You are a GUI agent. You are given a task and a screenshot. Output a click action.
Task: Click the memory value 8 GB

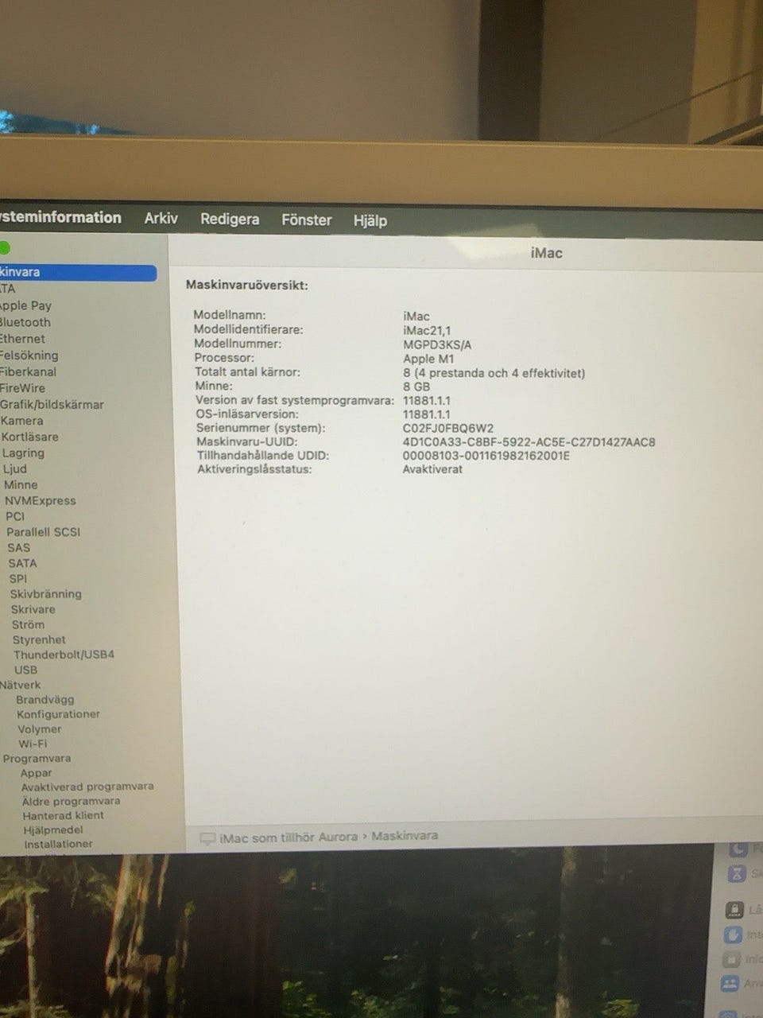[416, 387]
